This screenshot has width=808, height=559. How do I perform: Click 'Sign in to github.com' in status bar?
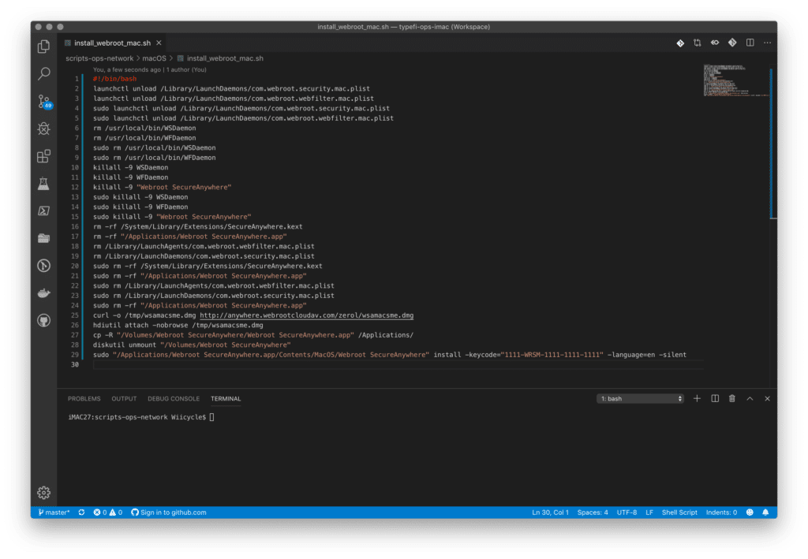tap(169, 512)
